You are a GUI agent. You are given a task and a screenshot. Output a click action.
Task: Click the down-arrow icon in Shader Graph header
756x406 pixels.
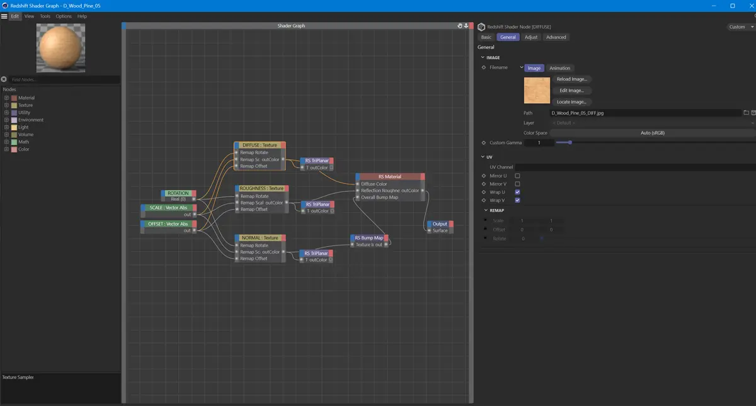466,26
